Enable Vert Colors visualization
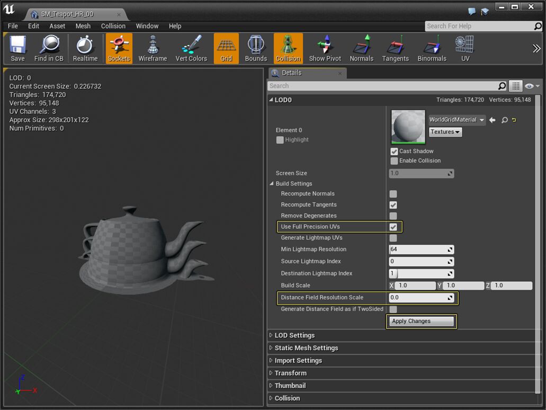546x410 pixels. point(191,48)
